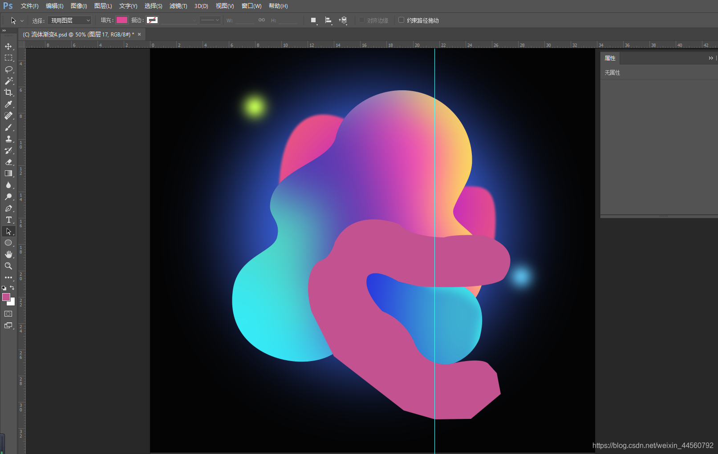The height and width of the screenshot is (454, 718).
Task: Toggle Quick Mask mode
Action: pyautogui.click(x=8, y=313)
